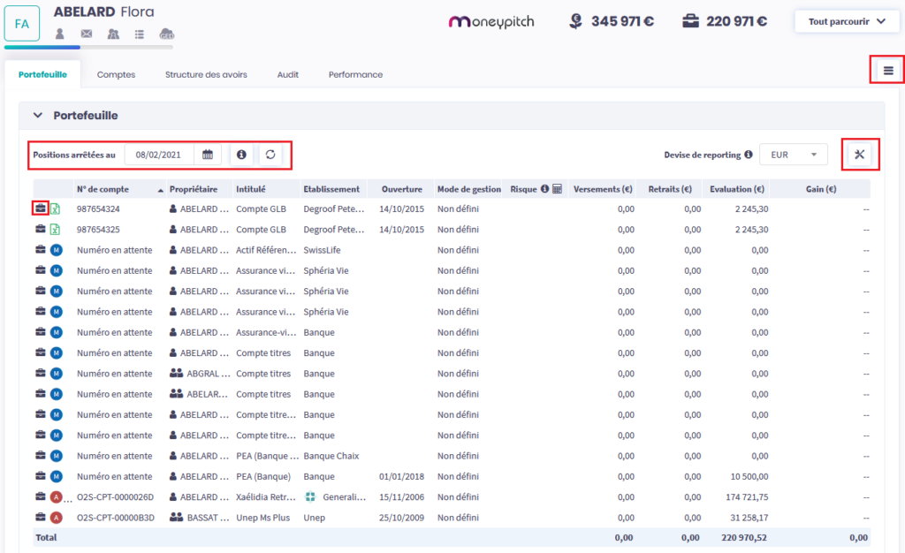The image size is (905, 553).
Task: Click Excel icon for account 987654325
Action: point(55,229)
